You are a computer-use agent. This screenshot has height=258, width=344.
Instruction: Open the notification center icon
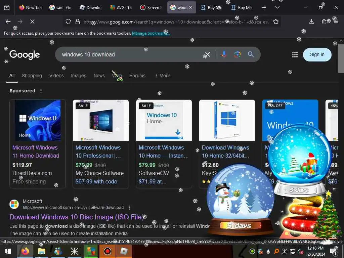tap(334, 251)
